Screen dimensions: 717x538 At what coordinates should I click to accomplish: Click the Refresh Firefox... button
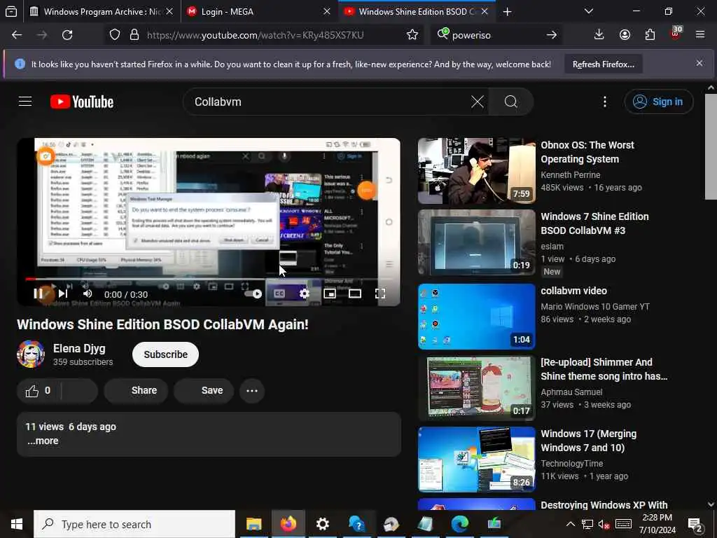pos(603,64)
